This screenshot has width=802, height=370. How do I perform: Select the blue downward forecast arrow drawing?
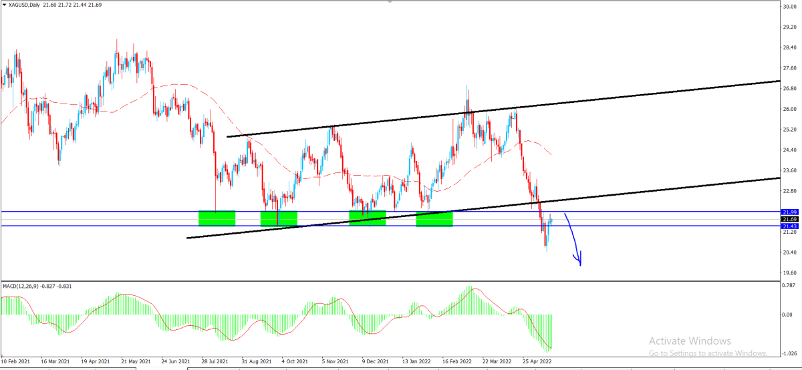(573, 240)
